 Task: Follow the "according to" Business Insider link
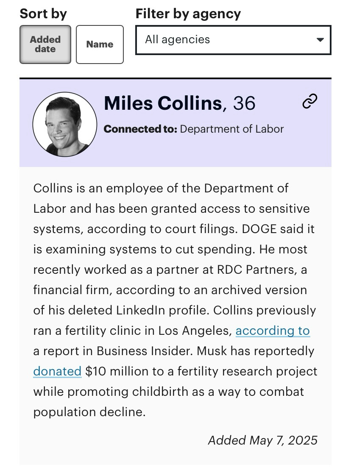click(273, 331)
